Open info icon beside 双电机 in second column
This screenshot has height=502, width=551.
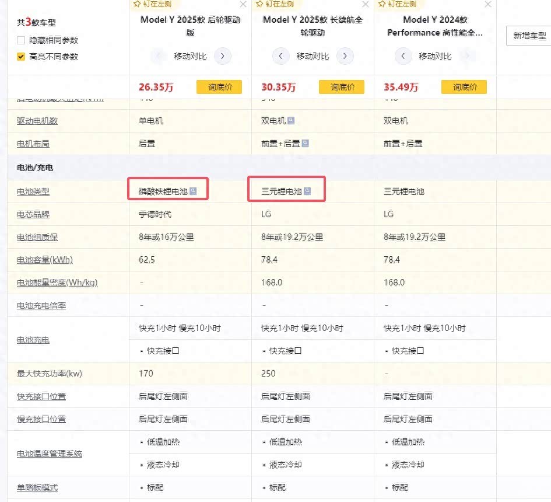pyautogui.click(x=291, y=121)
